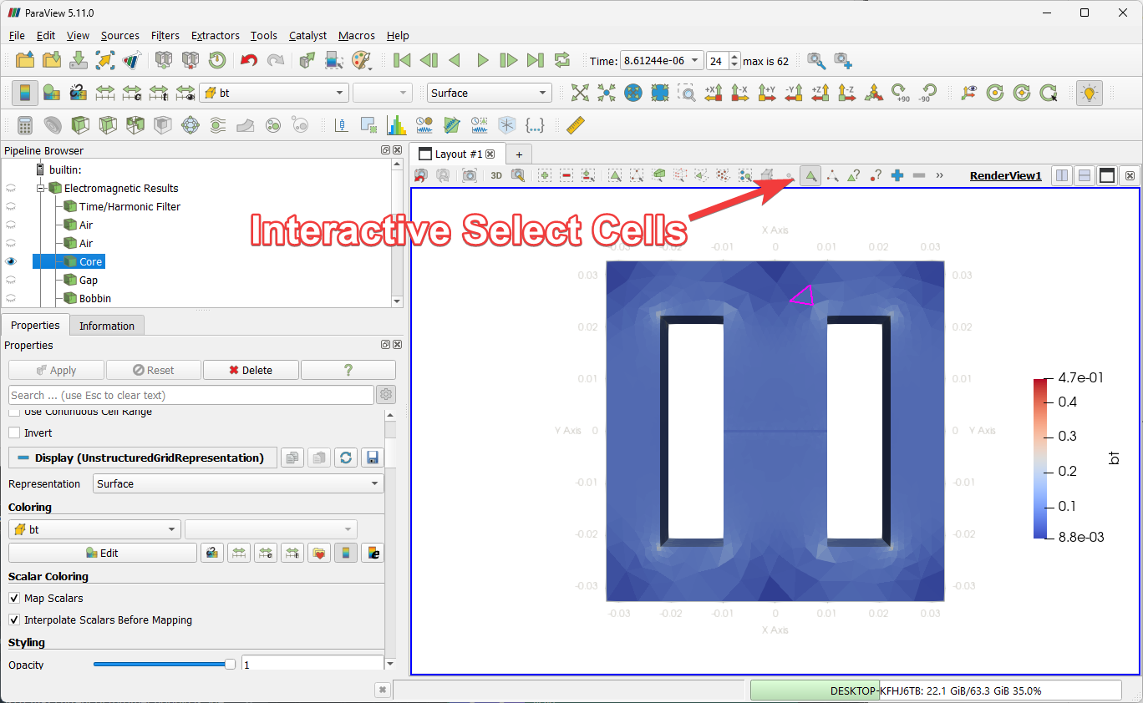Click the yellow Ruler icon
Viewport: 1143px width, 703px height.
point(576,125)
